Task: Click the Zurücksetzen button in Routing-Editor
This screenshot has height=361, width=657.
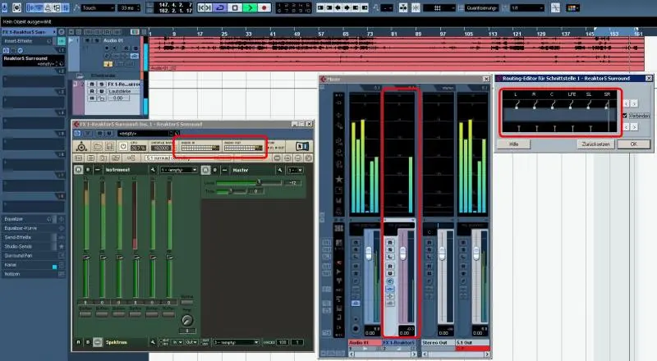Action: tap(595, 143)
